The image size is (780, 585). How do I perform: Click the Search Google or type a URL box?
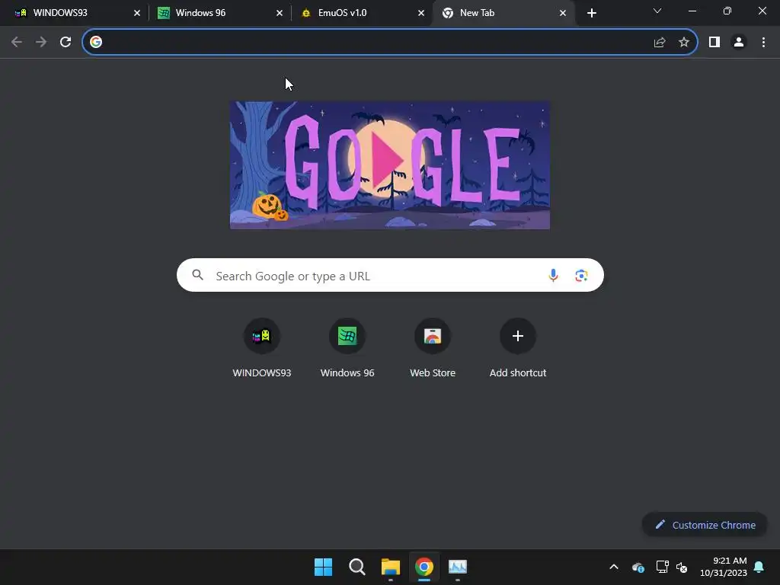(390, 275)
